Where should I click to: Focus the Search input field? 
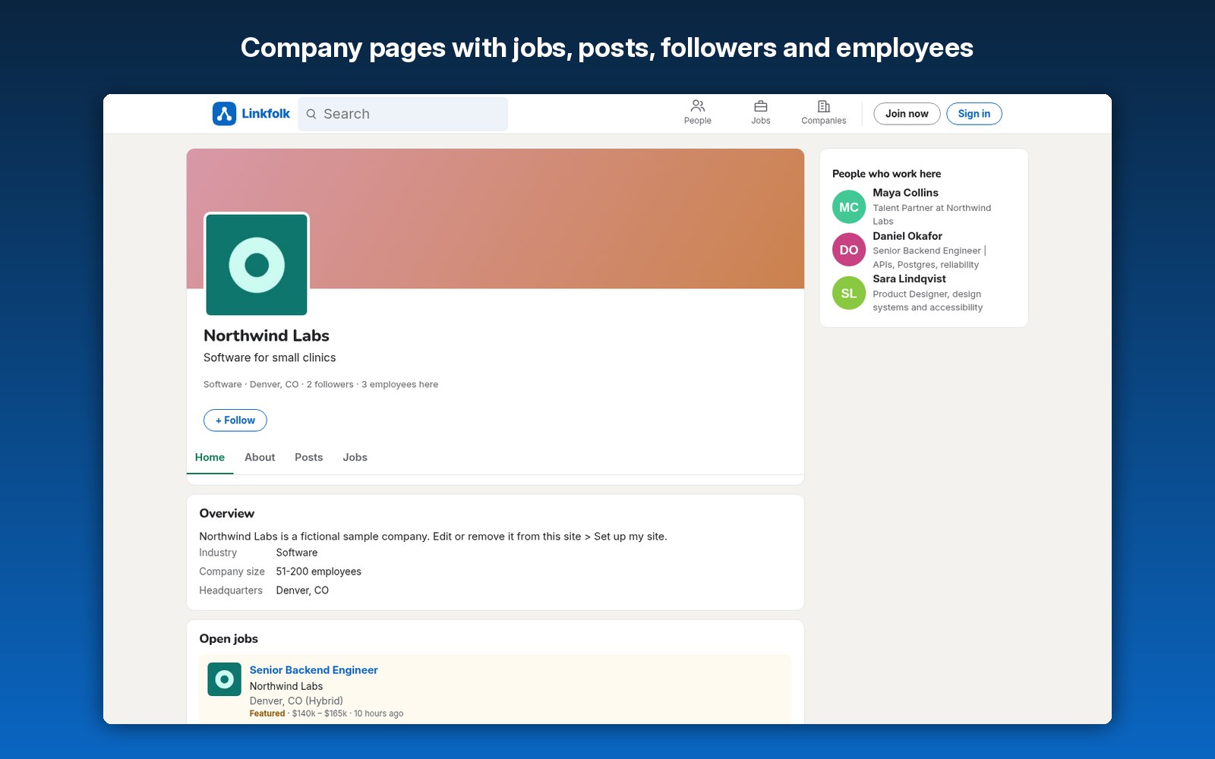point(402,114)
